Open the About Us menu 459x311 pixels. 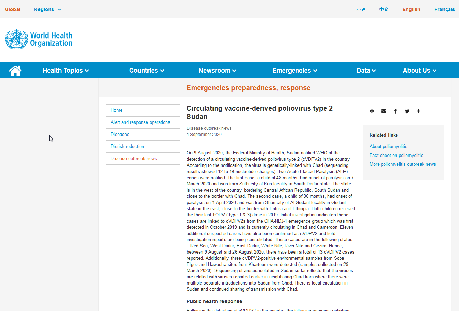[x=419, y=71]
